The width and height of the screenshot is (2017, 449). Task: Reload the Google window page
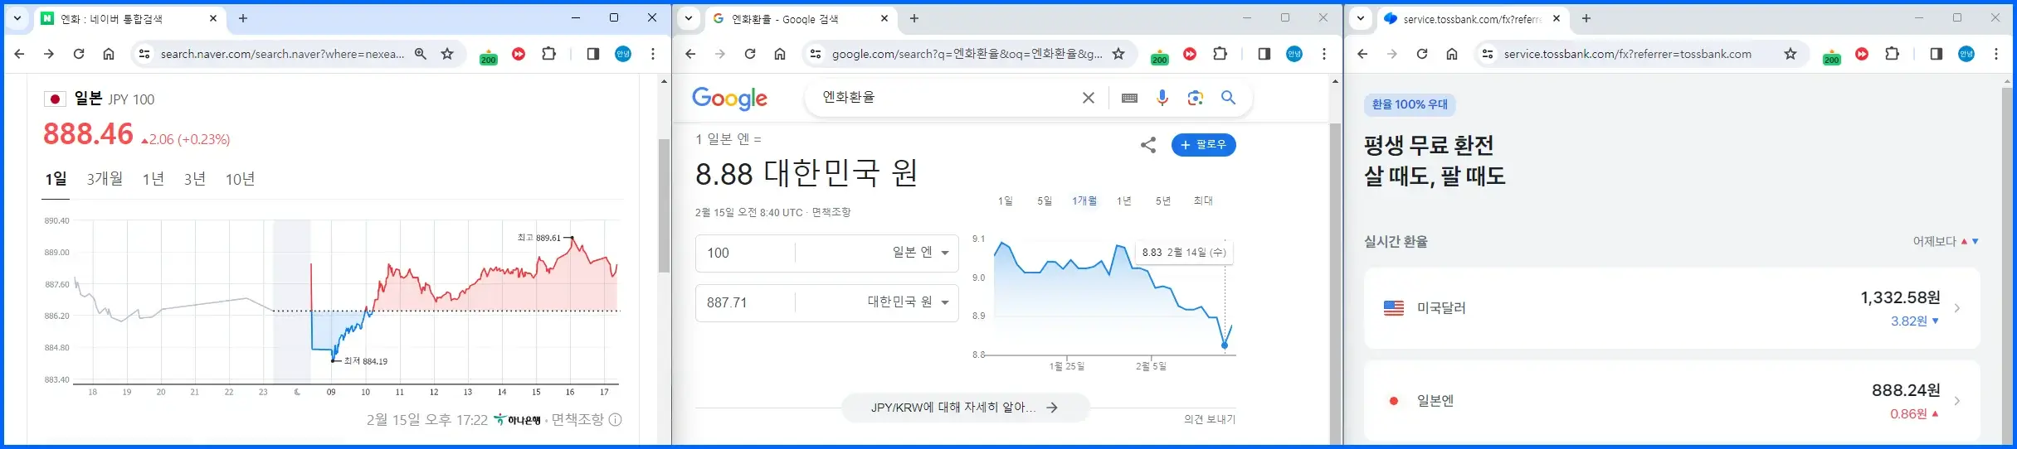[750, 54]
